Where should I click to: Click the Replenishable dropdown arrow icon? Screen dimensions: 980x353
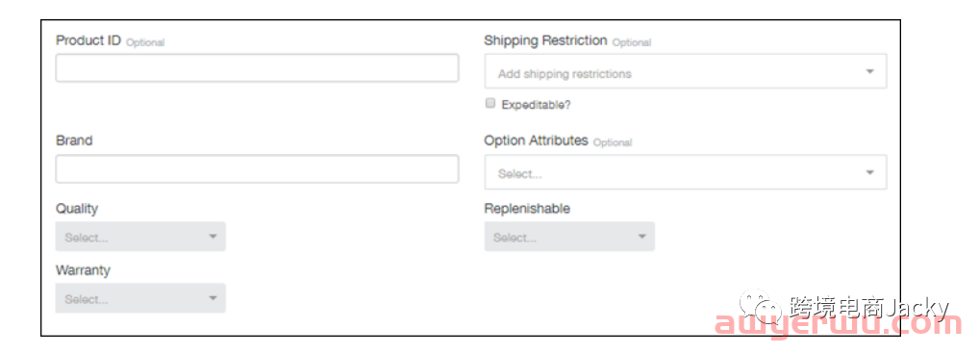point(641,237)
